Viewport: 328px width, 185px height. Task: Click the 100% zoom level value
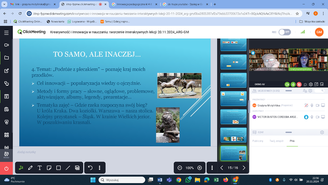190,168
